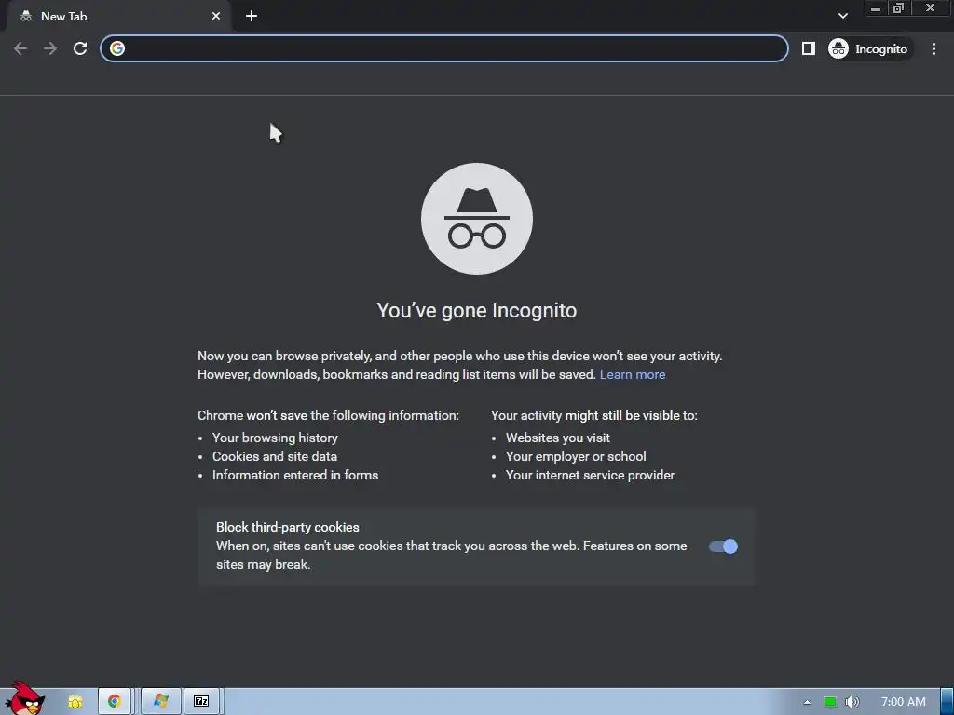
Task: Click the green tray status icon
Action: 829,702
